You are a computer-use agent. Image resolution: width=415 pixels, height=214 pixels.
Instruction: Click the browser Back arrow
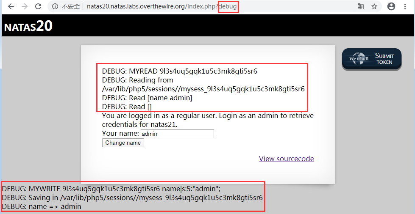point(11,6)
